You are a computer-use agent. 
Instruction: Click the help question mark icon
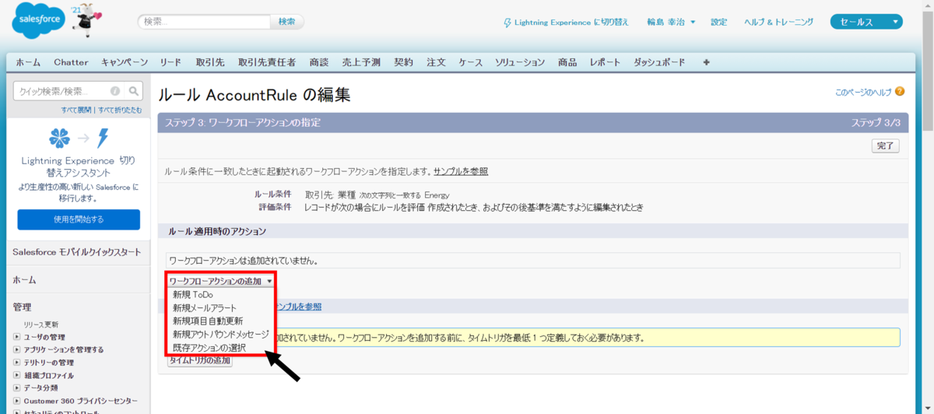900,91
